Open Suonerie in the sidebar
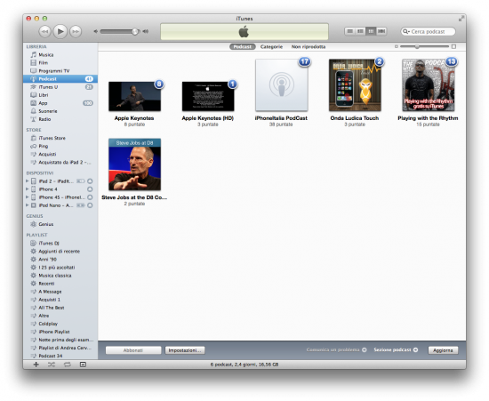Viewport: 489px width, 401px height. 60,111
